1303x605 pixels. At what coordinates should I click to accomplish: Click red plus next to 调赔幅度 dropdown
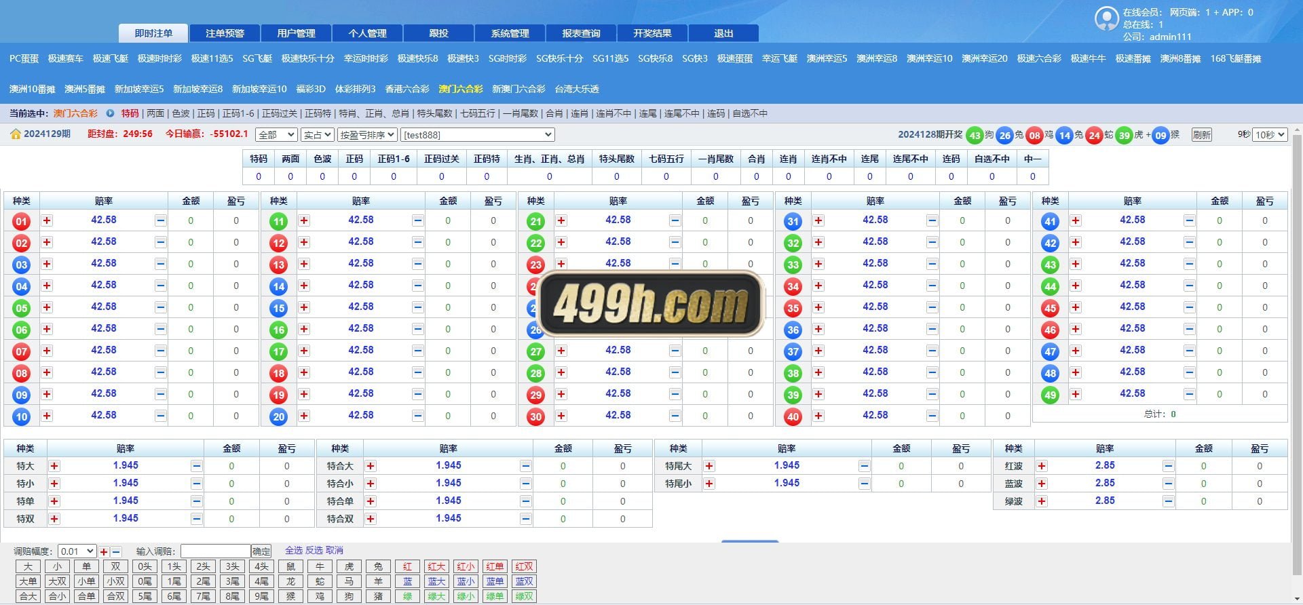(104, 552)
